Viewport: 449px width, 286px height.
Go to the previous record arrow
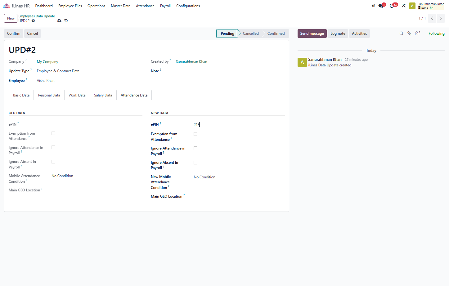tap(432, 18)
